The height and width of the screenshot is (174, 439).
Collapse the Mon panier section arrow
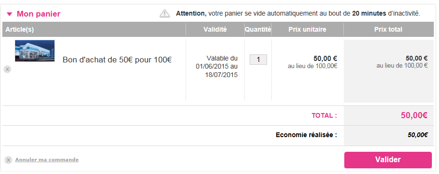tap(9, 14)
